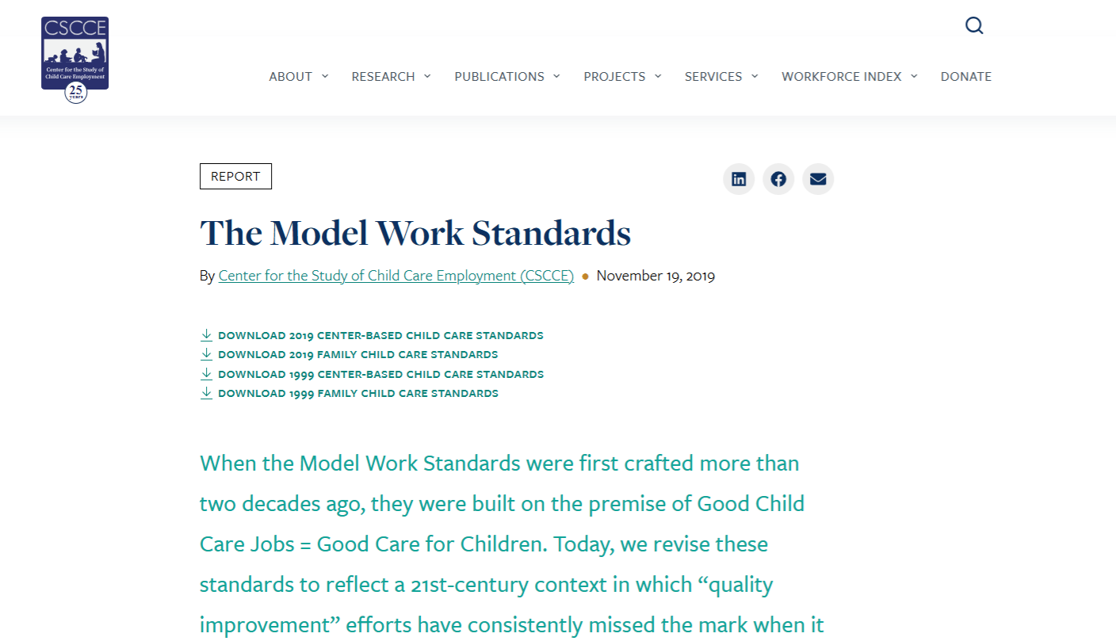The height and width of the screenshot is (641, 1116).
Task: Click download arrow for 2019 family standards
Action: [x=206, y=354]
